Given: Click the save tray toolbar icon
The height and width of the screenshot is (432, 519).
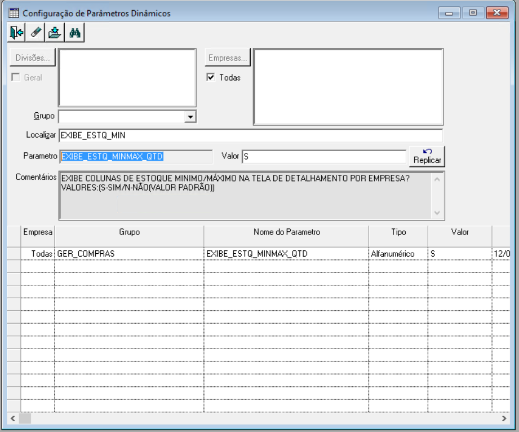Looking at the screenshot, I should (55, 33).
